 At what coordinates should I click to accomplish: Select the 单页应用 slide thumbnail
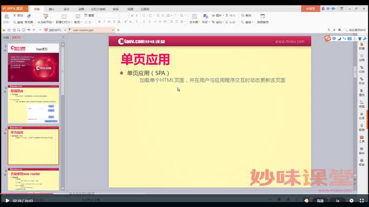tap(33, 146)
